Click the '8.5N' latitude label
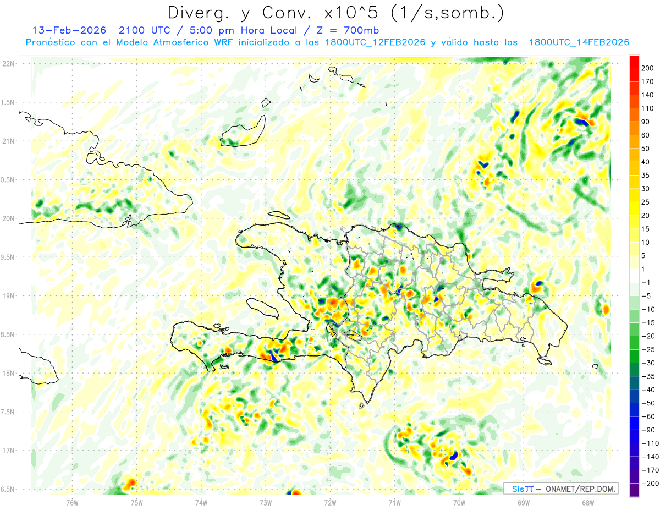Screen dimensions: 660x510 click(x=7, y=334)
